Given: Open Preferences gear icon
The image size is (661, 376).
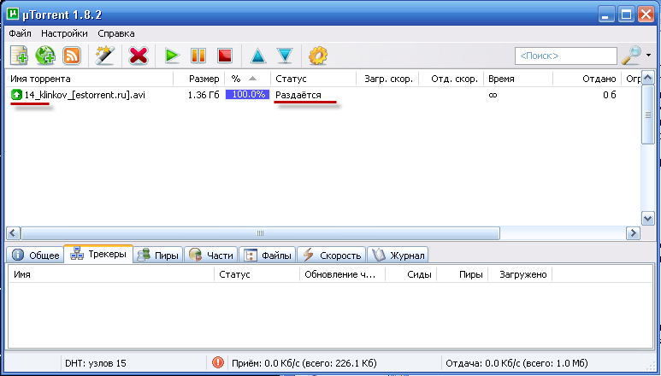Looking at the screenshot, I should pos(318,56).
